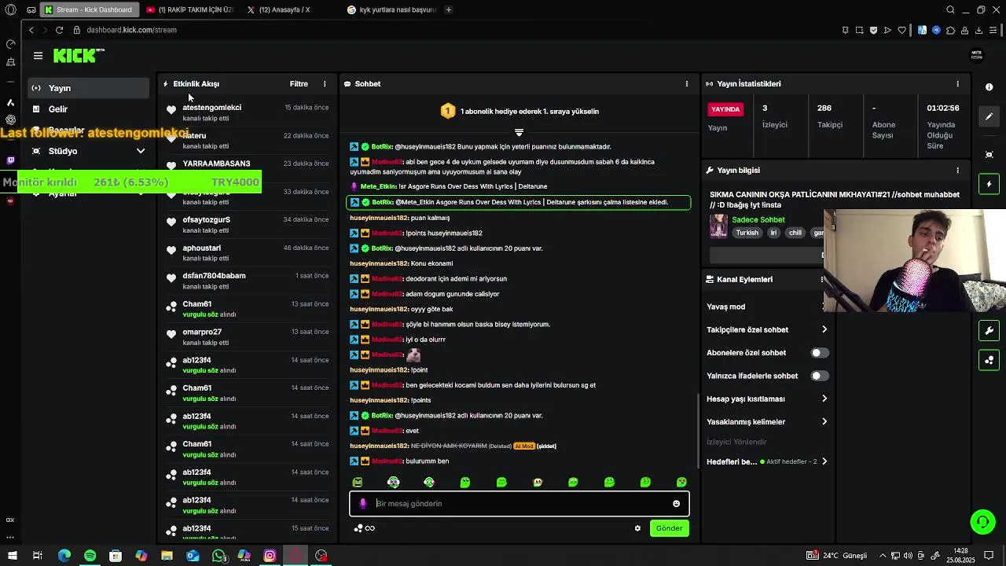Expand Takipçilere özel sohbet settings
This screenshot has height=566, width=1006.
[767, 330]
